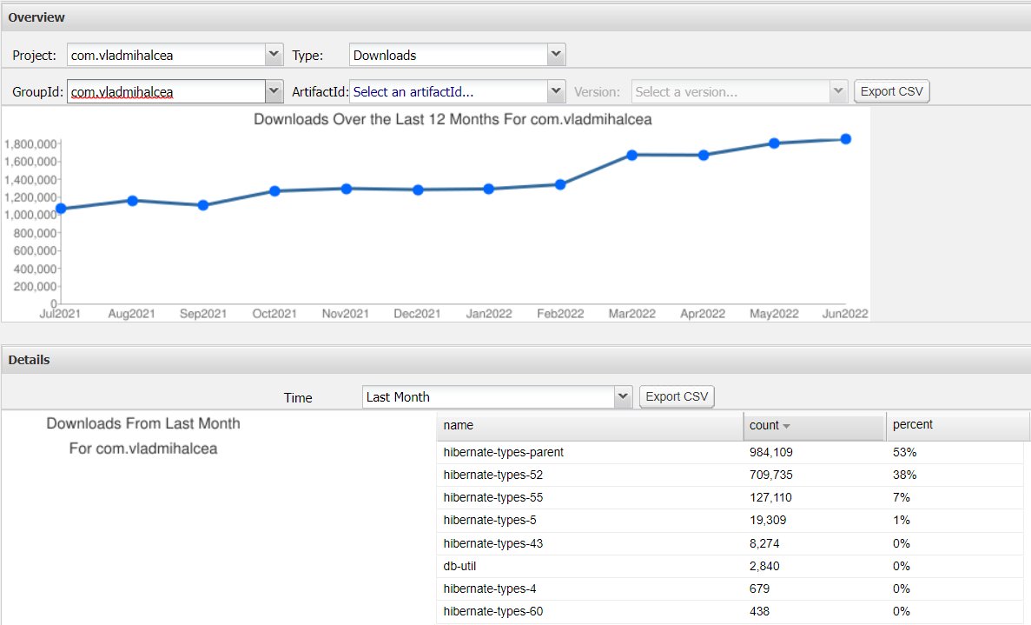Click the Feb2022 data point
Viewport: 1031px width, 625px height.
(x=560, y=185)
